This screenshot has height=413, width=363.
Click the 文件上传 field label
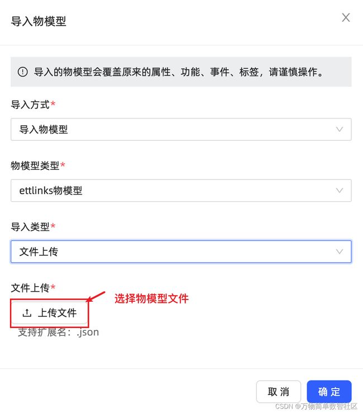[30, 288]
